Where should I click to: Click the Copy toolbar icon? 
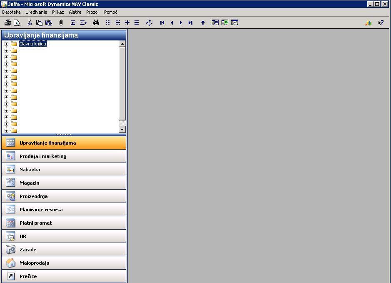click(x=39, y=23)
